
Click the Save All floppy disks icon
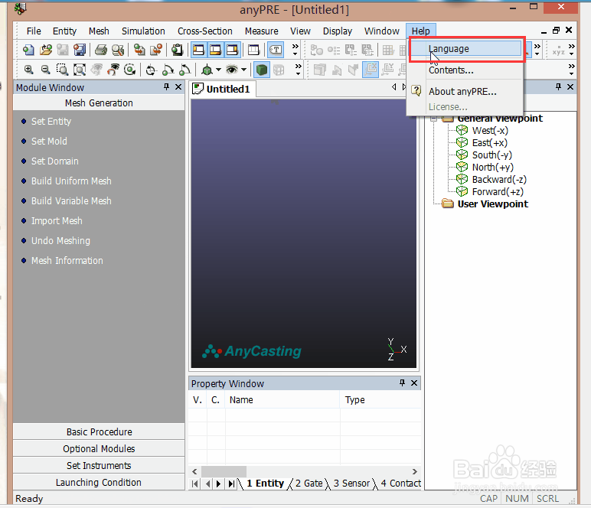tap(80, 50)
